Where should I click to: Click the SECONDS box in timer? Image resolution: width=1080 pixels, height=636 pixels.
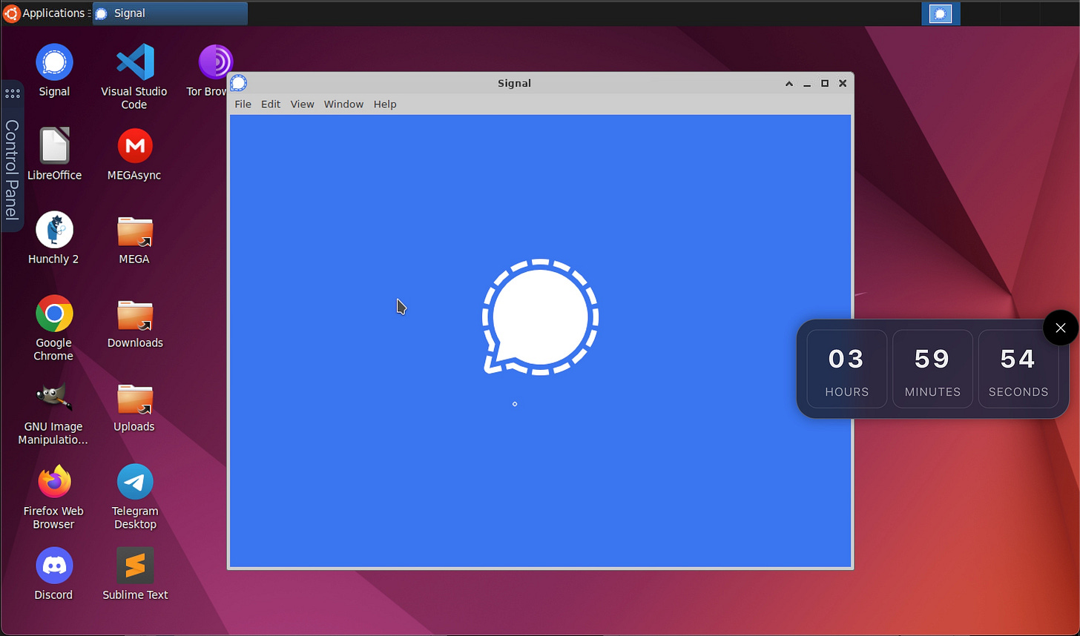pyautogui.click(x=1018, y=368)
